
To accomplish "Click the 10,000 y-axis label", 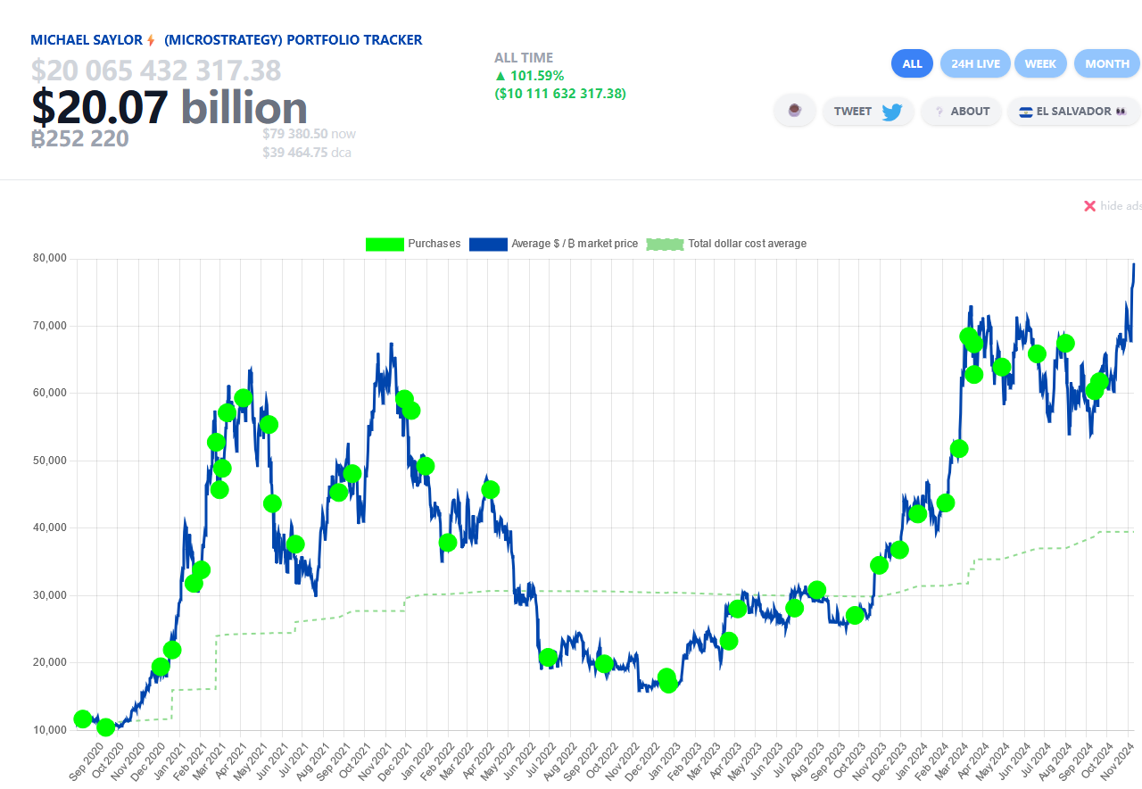I will (51, 730).
